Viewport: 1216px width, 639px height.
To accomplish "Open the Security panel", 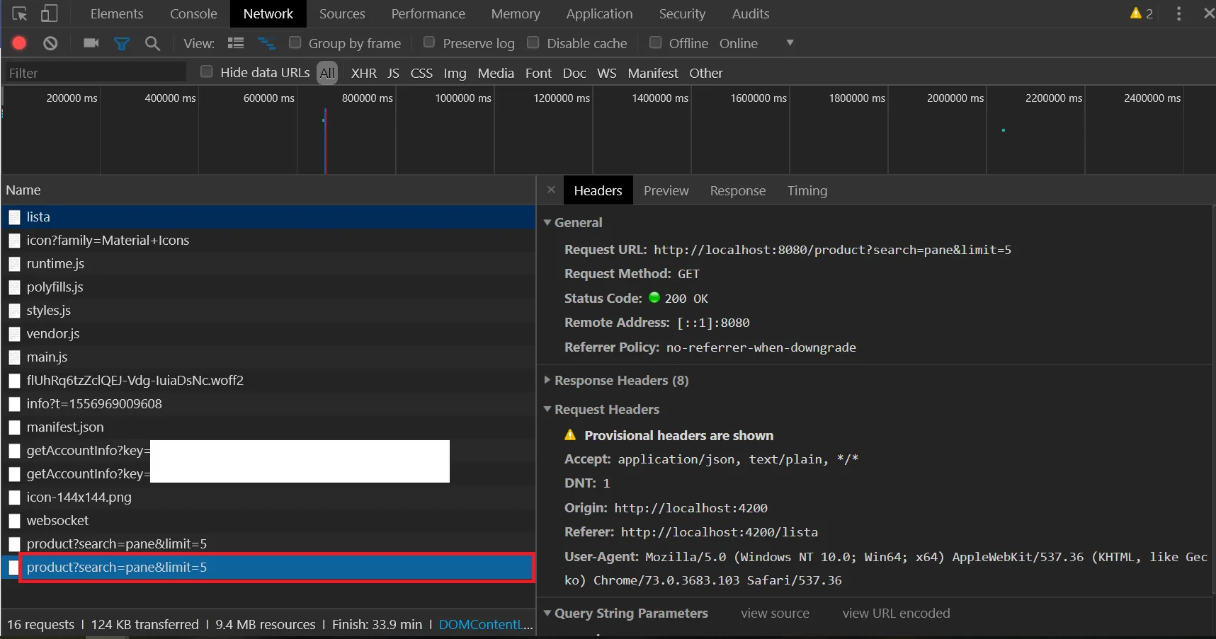I will pos(682,13).
